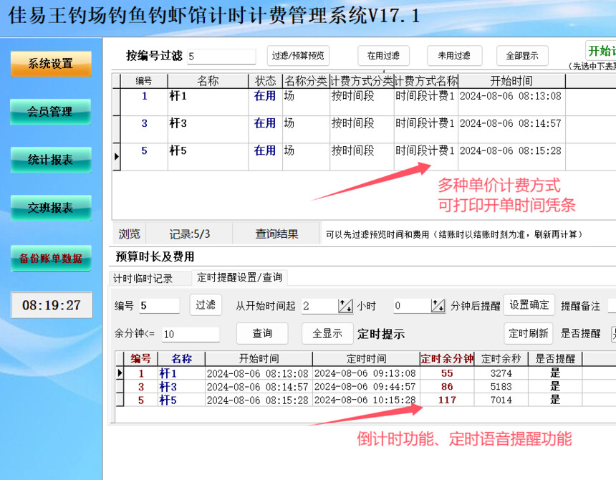Open 会员管理 in the sidebar
The image size is (616, 480).
50,112
